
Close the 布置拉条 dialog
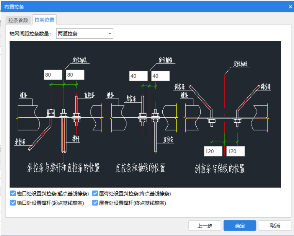pyautogui.click(x=290, y=7)
